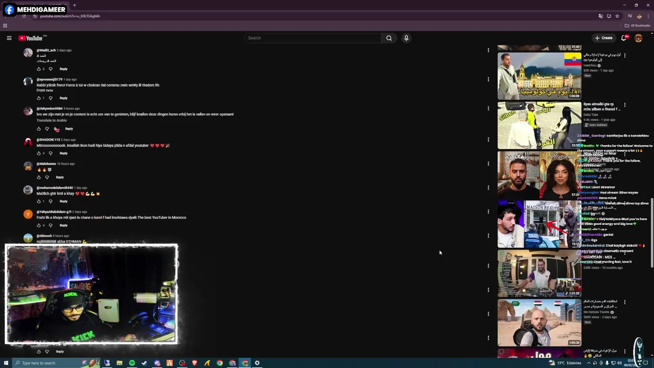Viewport: 654px width, 368px height.
Task: Open the All Bookmarks folder
Action: pos(638,26)
